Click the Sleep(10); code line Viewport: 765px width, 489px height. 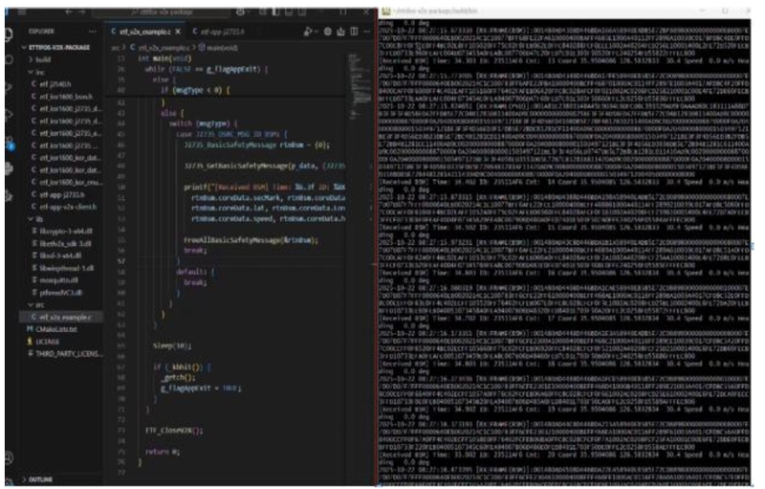point(172,346)
